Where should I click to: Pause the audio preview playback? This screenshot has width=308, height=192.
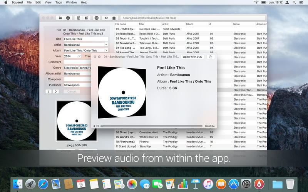point(97,126)
